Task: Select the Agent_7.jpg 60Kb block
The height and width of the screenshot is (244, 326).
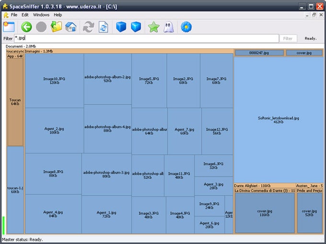Action: 185,131
